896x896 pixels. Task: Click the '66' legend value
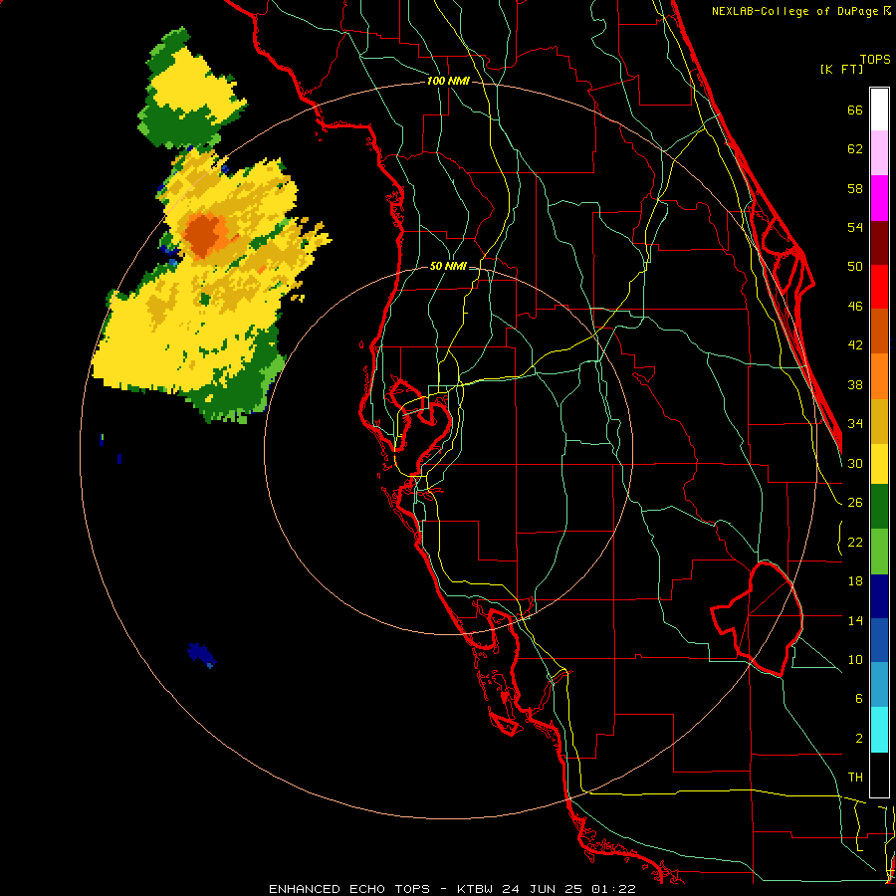pyautogui.click(x=855, y=110)
